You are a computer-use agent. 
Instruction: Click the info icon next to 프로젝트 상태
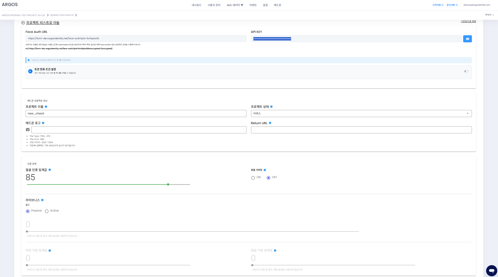[x=271, y=107]
